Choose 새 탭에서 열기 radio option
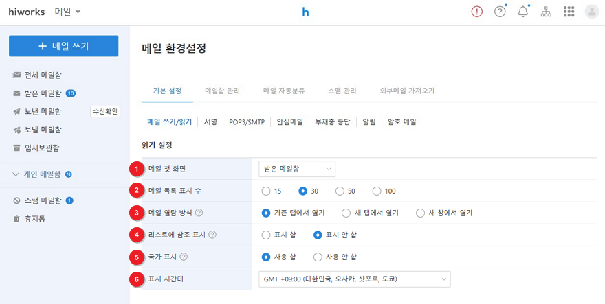This screenshot has width=605, height=304. pyautogui.click(x=346, y=213)
